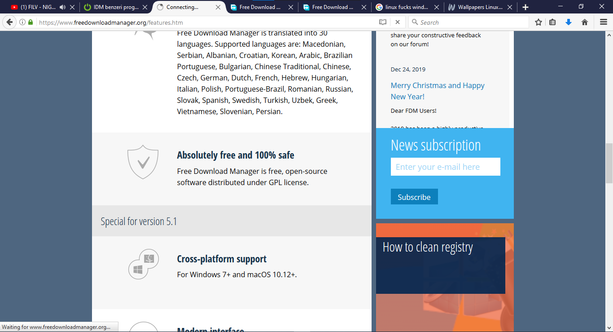Go to the Firefox home page

[585, 22]
